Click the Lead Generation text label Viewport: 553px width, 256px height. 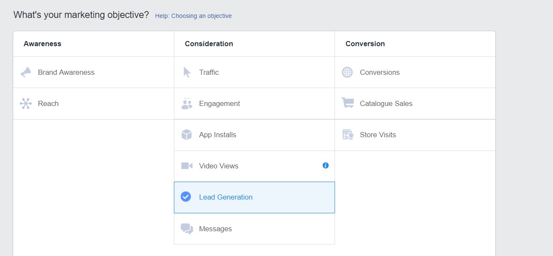(x=226, y=197)
